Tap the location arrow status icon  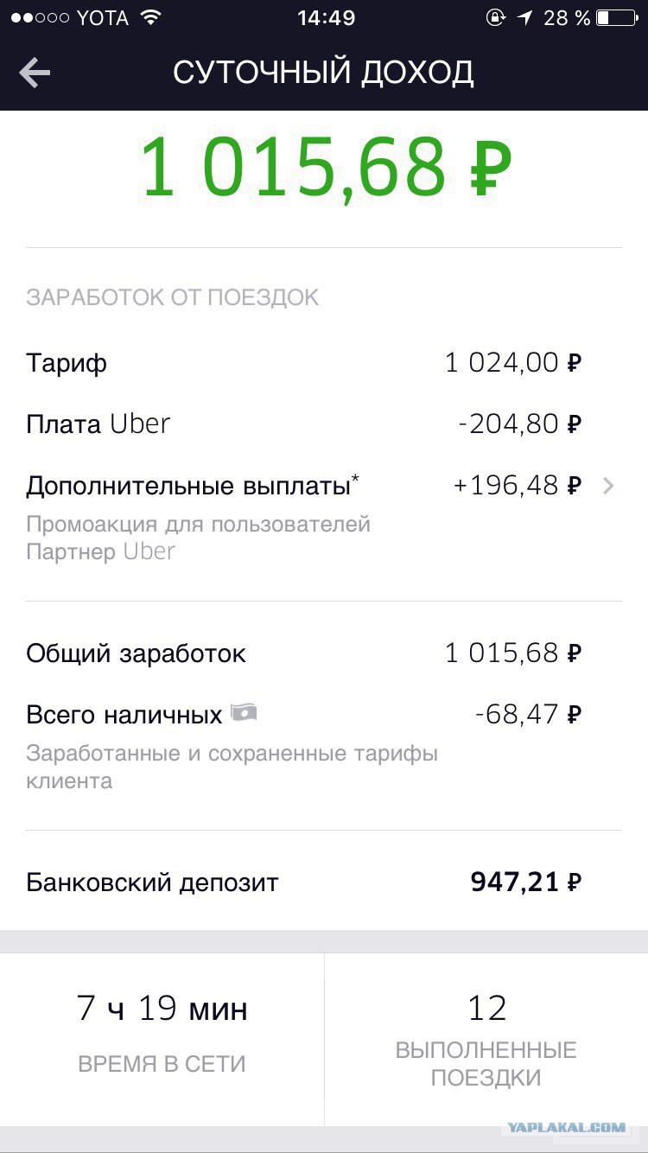coord(525,17)
